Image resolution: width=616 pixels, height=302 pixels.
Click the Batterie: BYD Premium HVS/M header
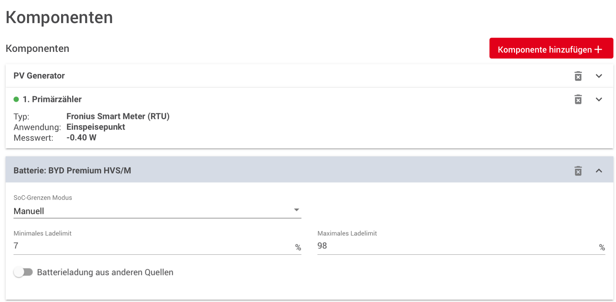72,171
